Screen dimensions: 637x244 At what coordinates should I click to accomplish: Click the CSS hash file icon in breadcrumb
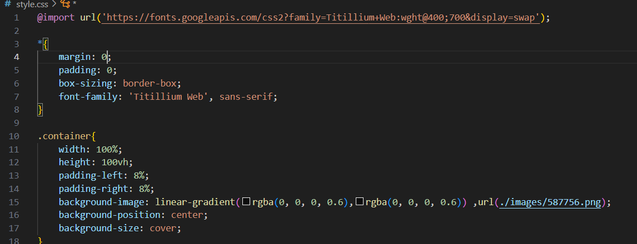click(7, 4)
